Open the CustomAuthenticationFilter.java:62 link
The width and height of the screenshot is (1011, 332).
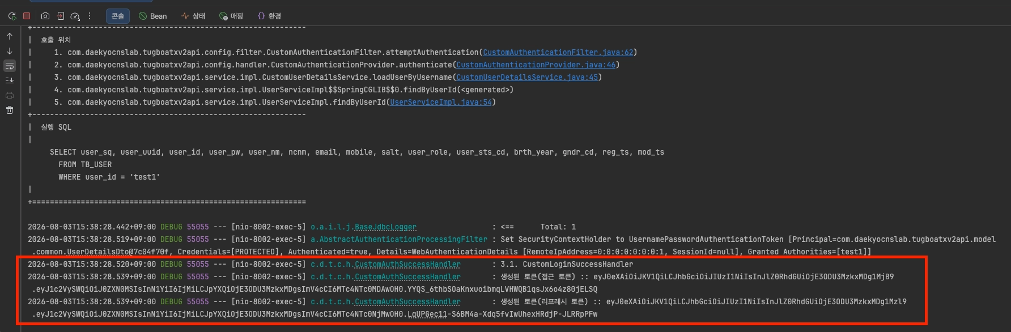click(x=558, y=52)
